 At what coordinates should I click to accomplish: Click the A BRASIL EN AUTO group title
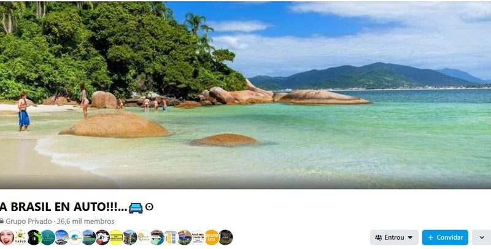(64, 207)
